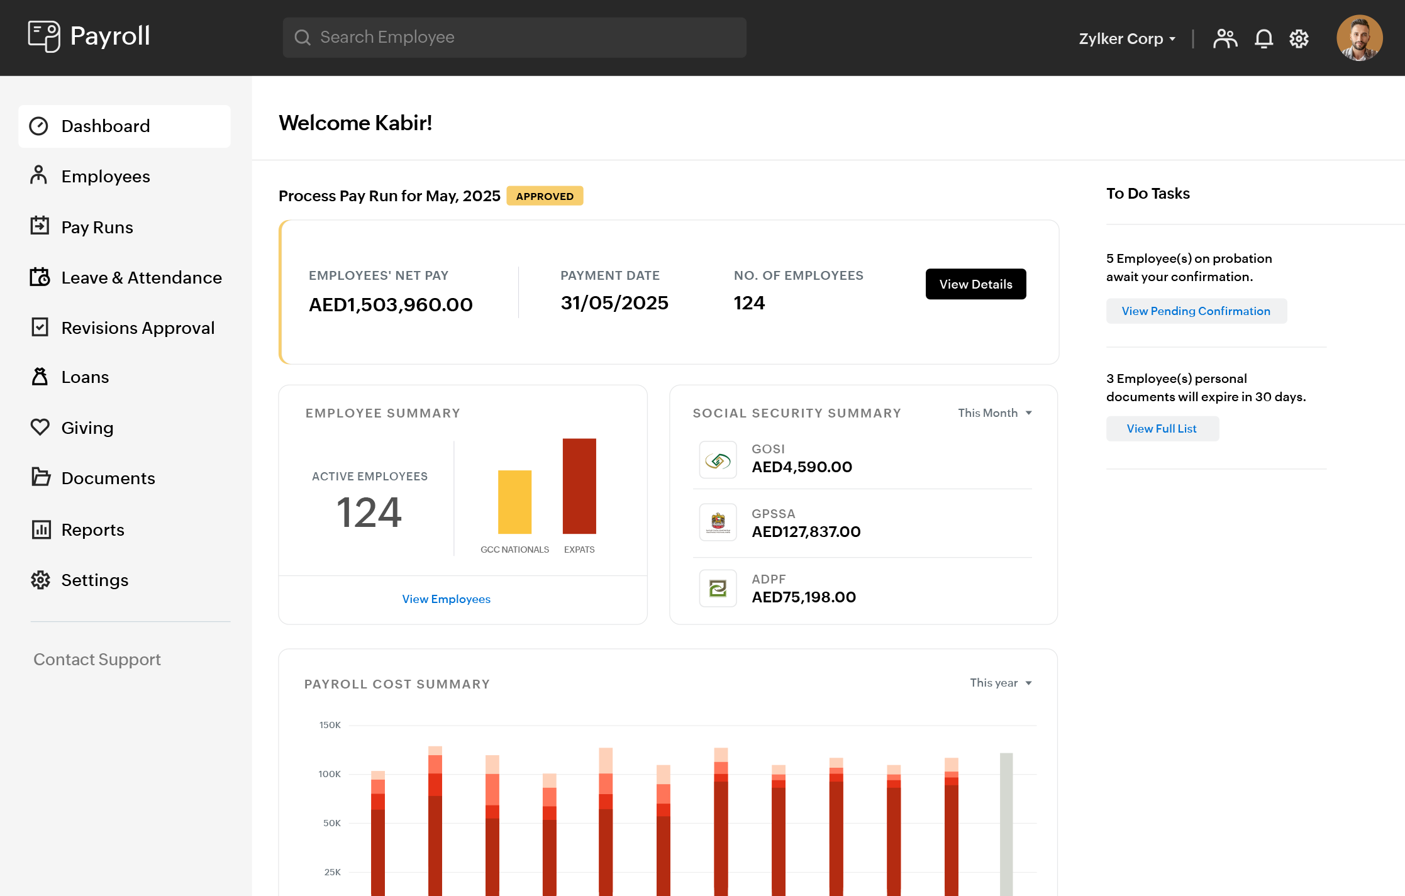Click the user profile avatar
The height and width of the screenshot is (896, 1405).
point(1359,38)
